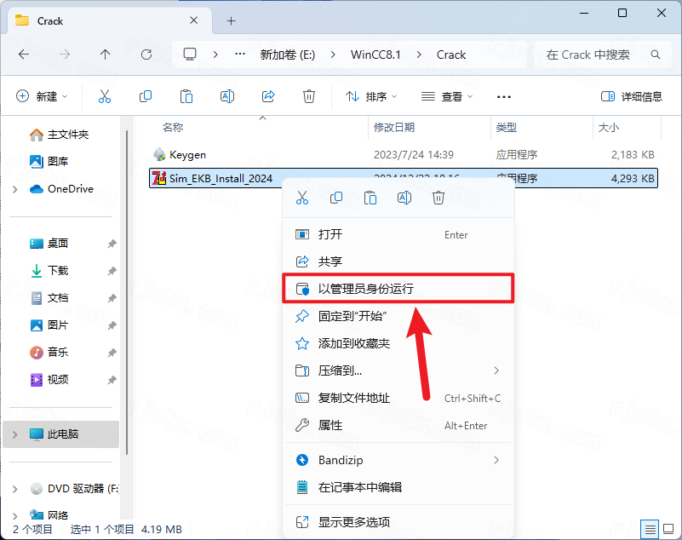Click the rename icon in the context menu

(404, 198)
